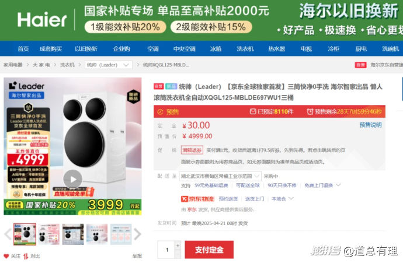
Task: Expand the 免费上门退换 services chevron
Action: [x=338, y=185]
